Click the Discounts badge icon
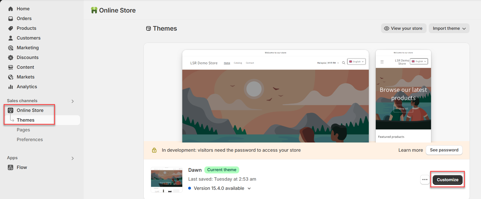Image resolution: width=481 pixels, height=199 pixels. coord(11,58)
